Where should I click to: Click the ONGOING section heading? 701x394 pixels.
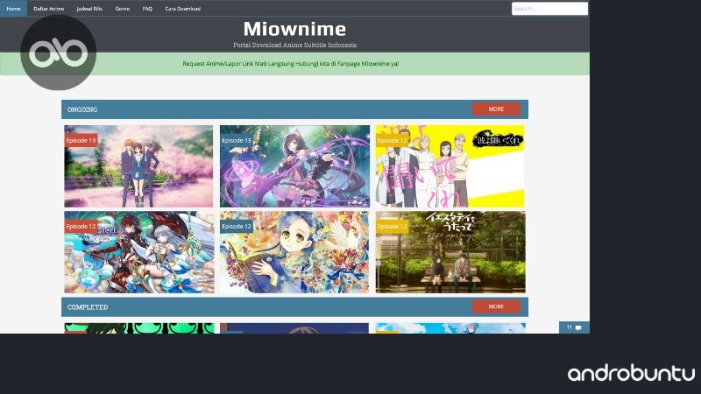point(82,109)
